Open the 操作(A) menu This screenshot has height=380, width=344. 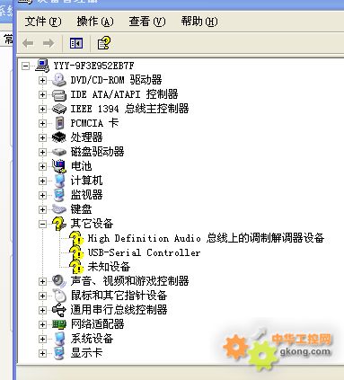(95, 22)
